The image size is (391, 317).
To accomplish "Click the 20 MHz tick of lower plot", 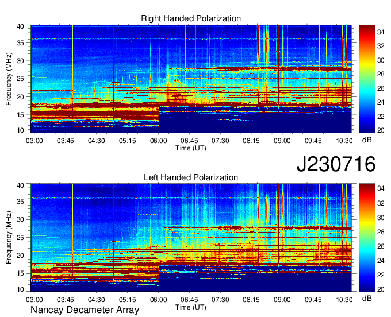I will 20,256.
